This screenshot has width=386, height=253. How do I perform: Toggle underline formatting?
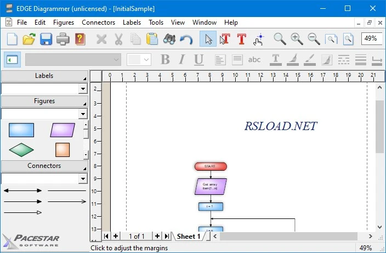tap(198, 60)
